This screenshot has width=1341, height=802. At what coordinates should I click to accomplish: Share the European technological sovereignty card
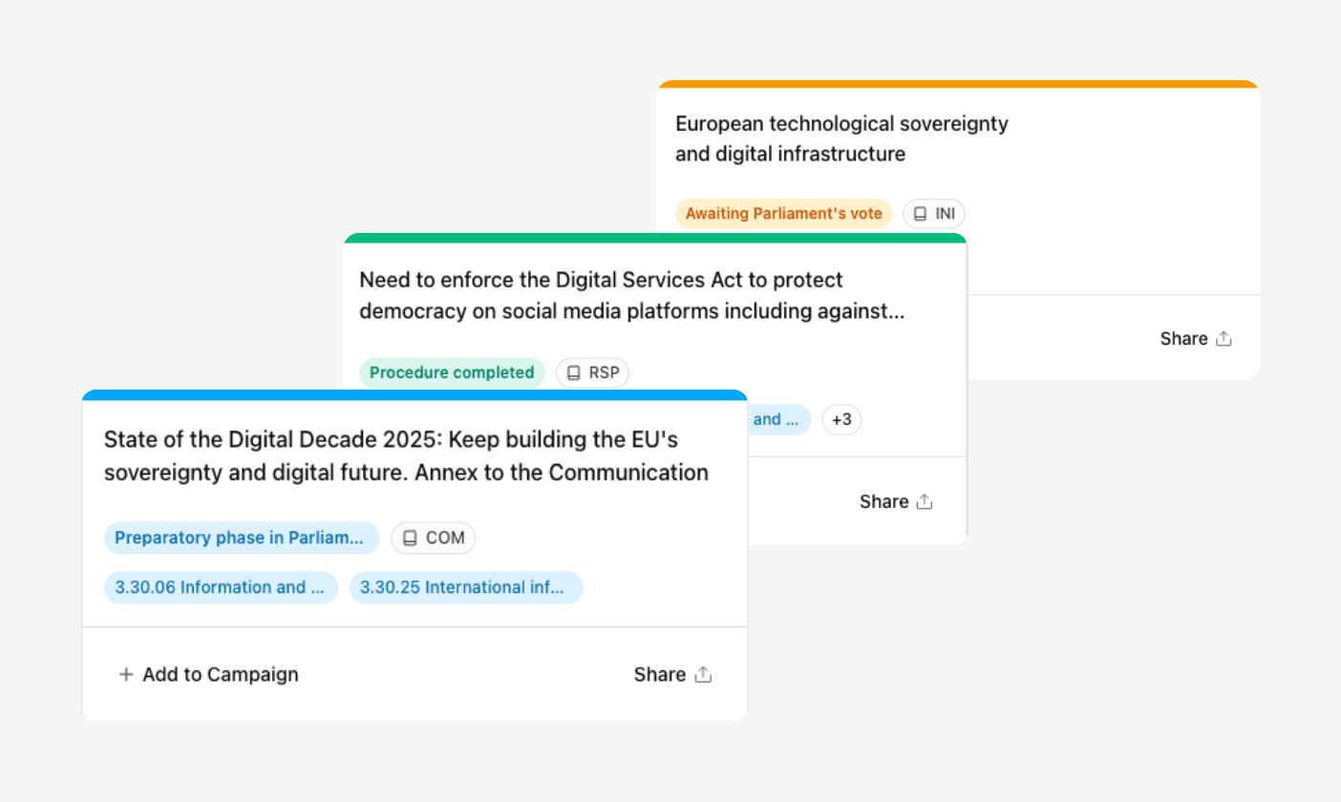(x=1197, y=338)
